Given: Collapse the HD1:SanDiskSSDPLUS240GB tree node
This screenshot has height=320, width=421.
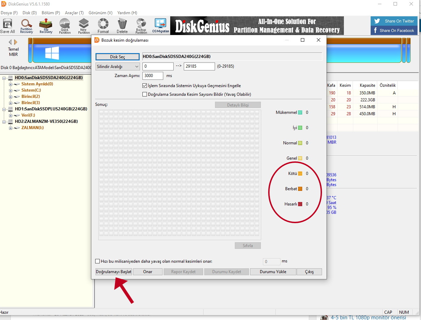Looking at the screenshot, I should (x=4, y=109).
